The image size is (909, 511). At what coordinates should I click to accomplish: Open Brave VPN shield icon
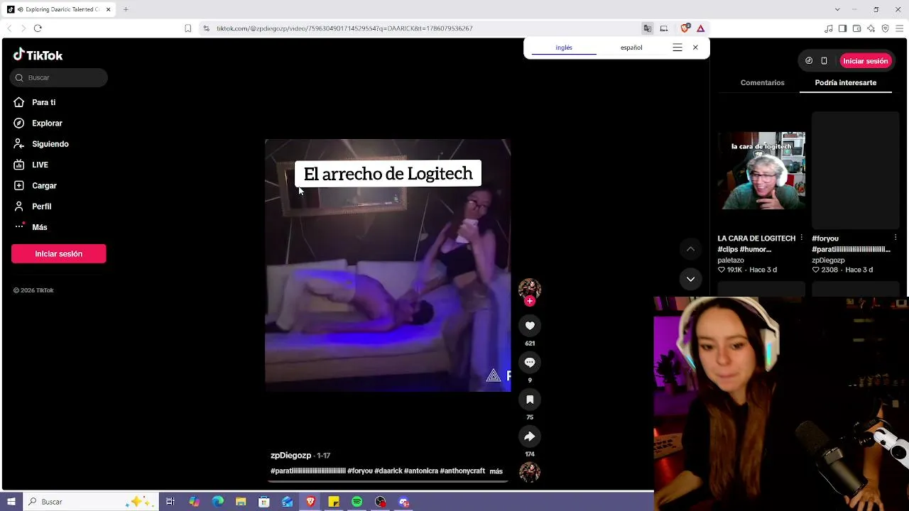[x=885, y=28]
